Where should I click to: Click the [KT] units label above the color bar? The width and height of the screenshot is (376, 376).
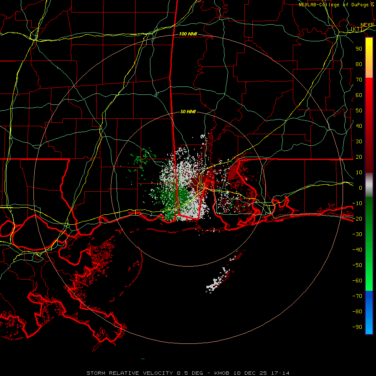(357, 29)
